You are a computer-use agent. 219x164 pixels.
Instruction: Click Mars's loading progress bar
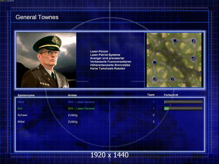(183, 102)
